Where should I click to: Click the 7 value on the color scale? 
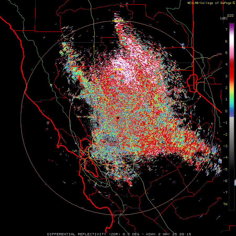coord(226,29)
